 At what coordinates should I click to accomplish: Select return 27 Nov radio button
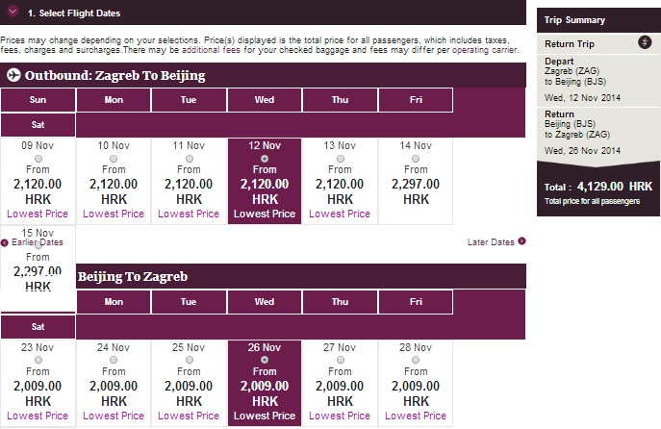click(341, 359)
